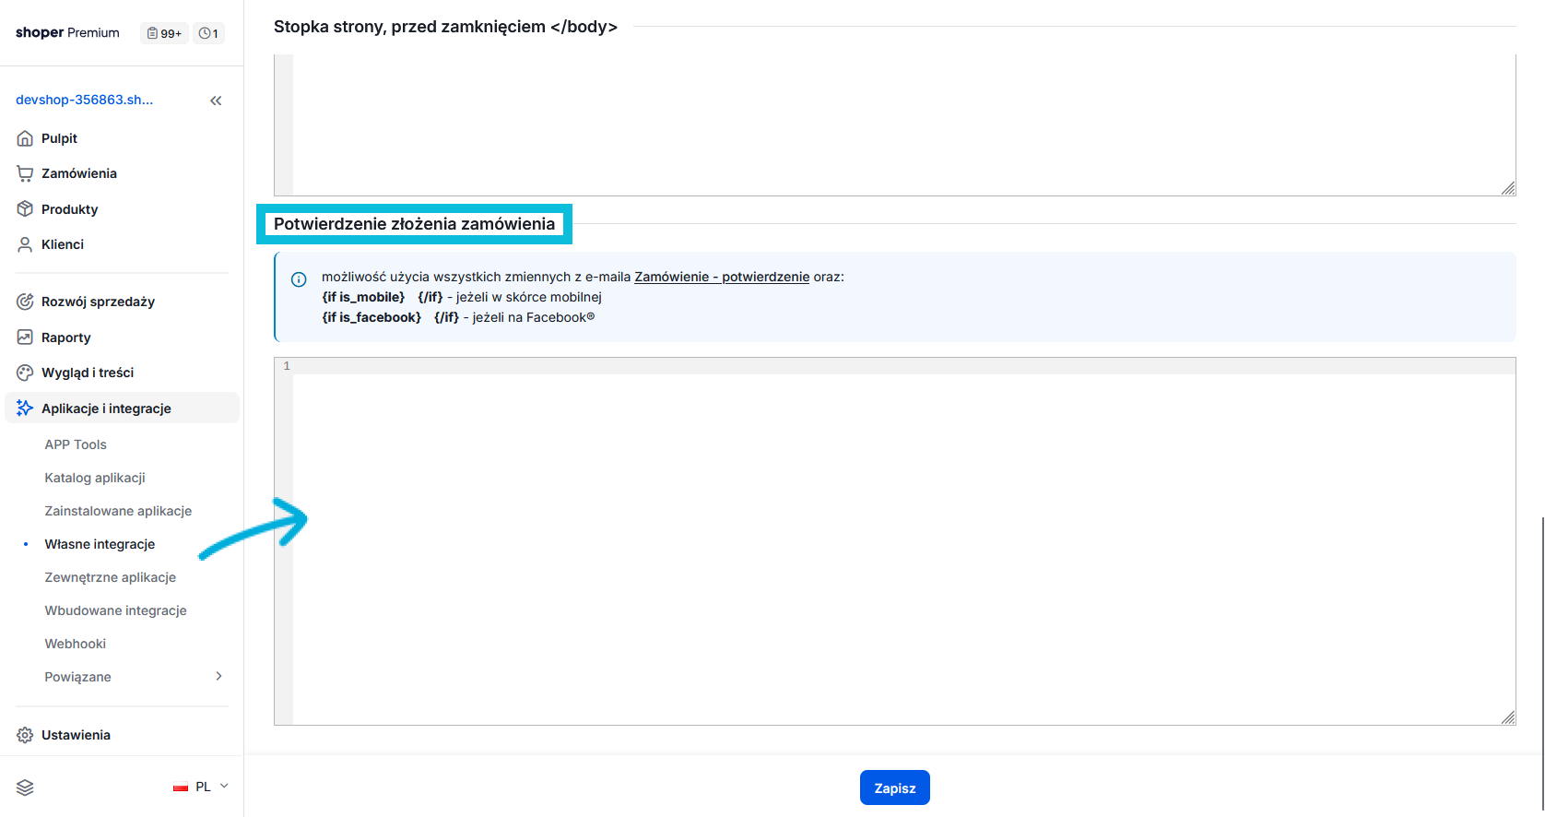Click the Potwierdzenie złożenia zamówienia heading

click(414, 224)
